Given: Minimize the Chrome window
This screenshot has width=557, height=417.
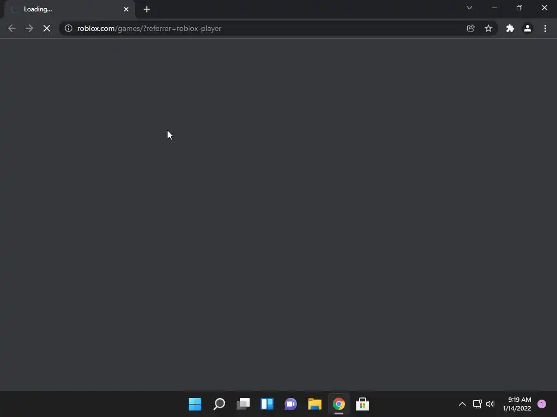Looking at the screenshot, I should tap(494, 8).
